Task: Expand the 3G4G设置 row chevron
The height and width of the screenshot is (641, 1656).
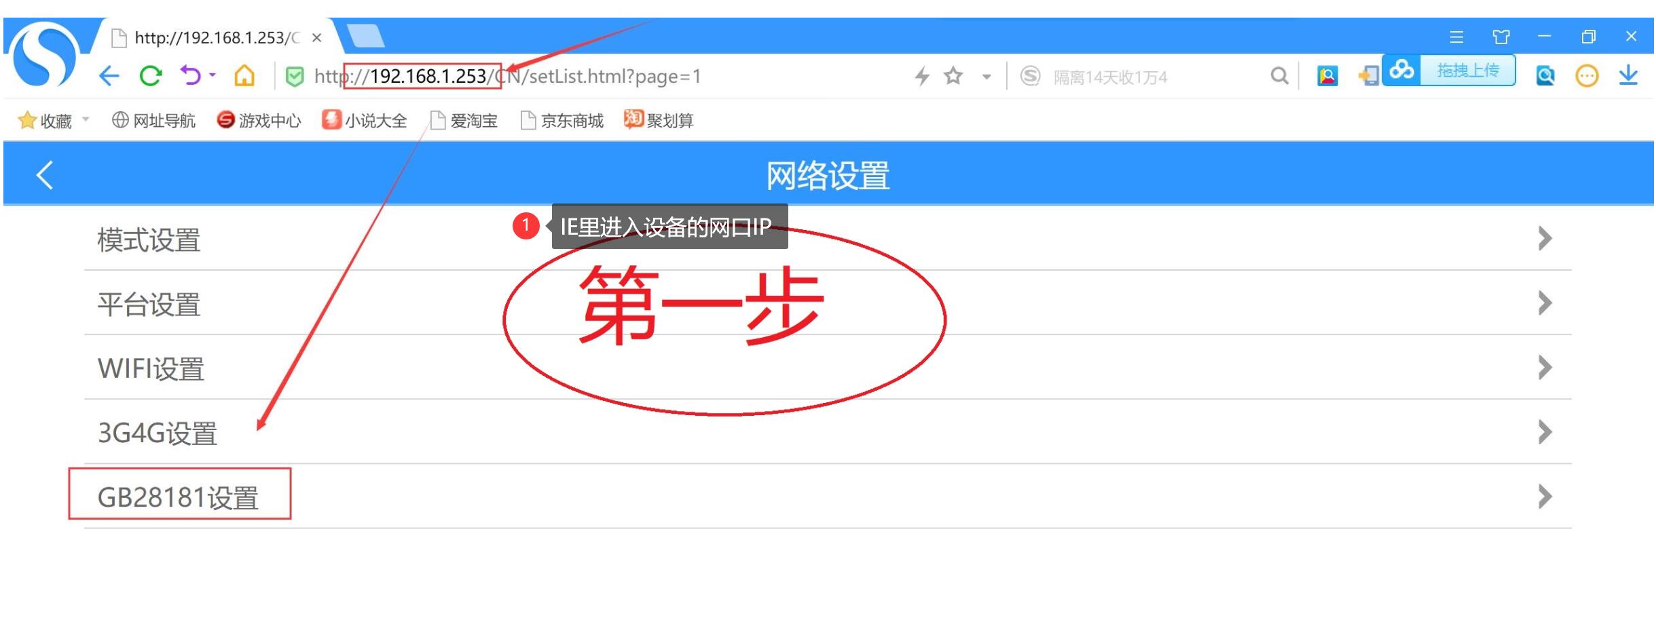Action: (x=1546, y=432)
